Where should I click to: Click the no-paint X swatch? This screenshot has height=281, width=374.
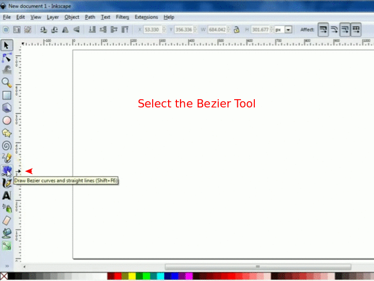click(4, 276)
